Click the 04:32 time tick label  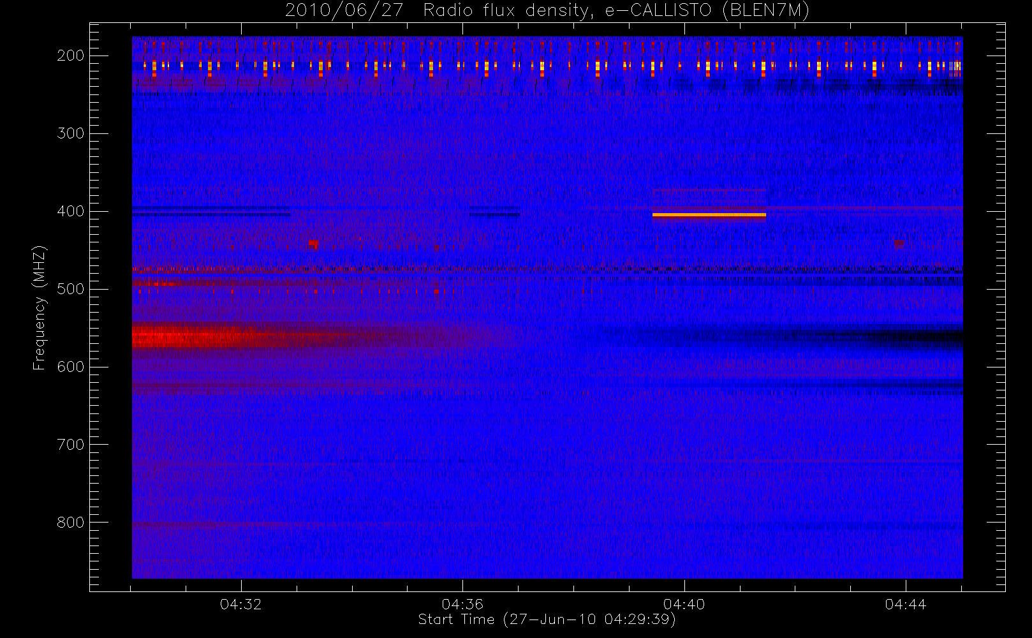coord(240,604)
